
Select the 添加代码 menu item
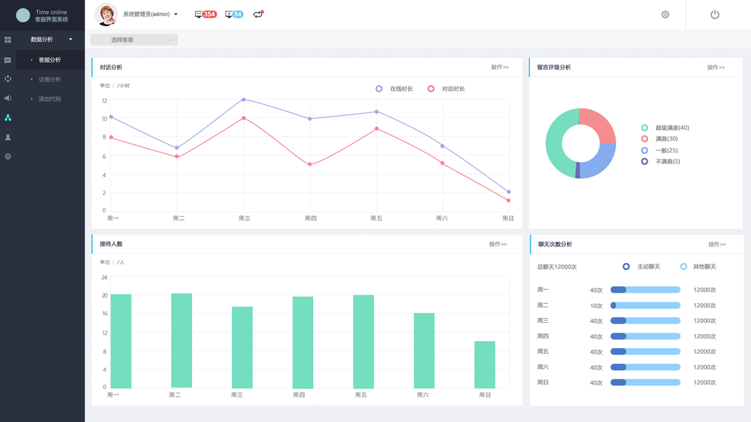[50, 99]
